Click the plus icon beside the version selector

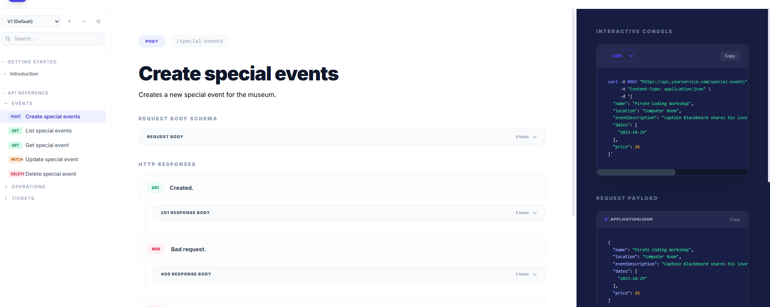[69, 21]
